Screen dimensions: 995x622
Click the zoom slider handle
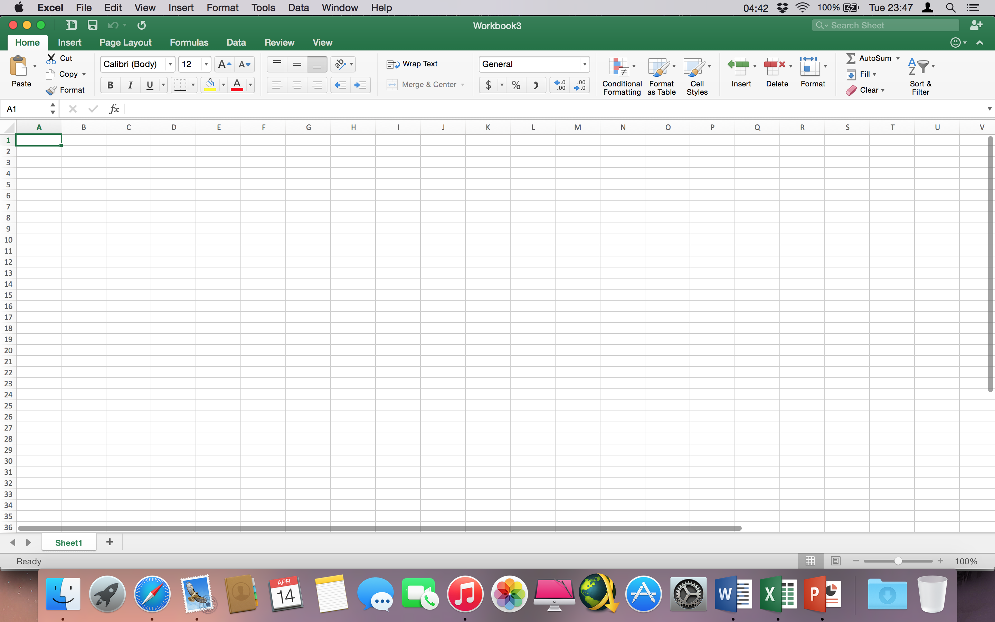(898, 561)
